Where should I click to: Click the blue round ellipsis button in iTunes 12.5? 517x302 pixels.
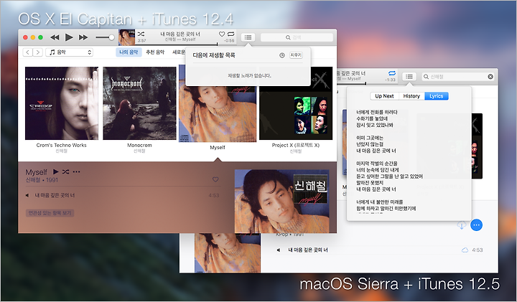476,225
